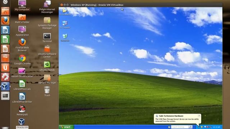Image resolution: width=230 pixels, height=129 pixels.
Task: Close the Safe To Remove Hardware balloon
Action: tap(199, 116)
